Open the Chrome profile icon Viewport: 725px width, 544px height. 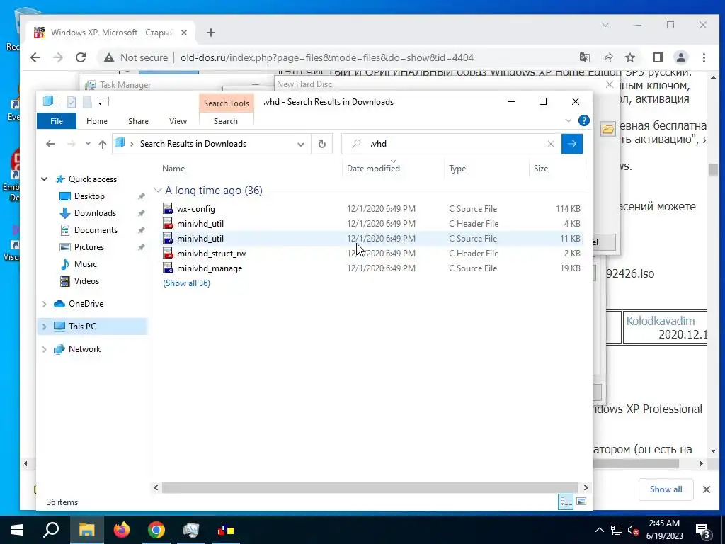(680, 57)
